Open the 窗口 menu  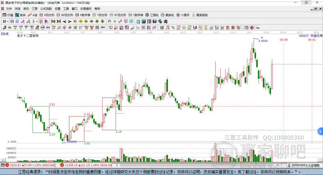point(74,9)
